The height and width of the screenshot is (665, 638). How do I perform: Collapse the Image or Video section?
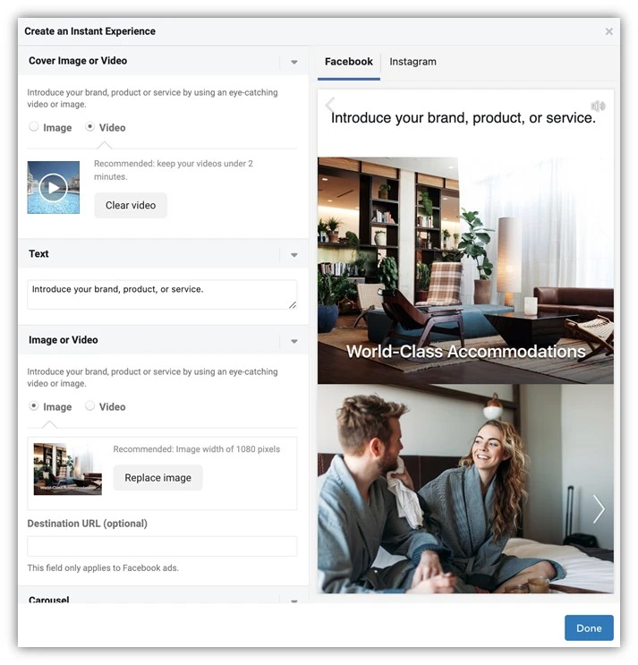point(294,341)
